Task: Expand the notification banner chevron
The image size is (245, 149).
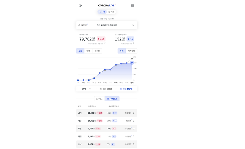Action: click(x=133, y=25)
